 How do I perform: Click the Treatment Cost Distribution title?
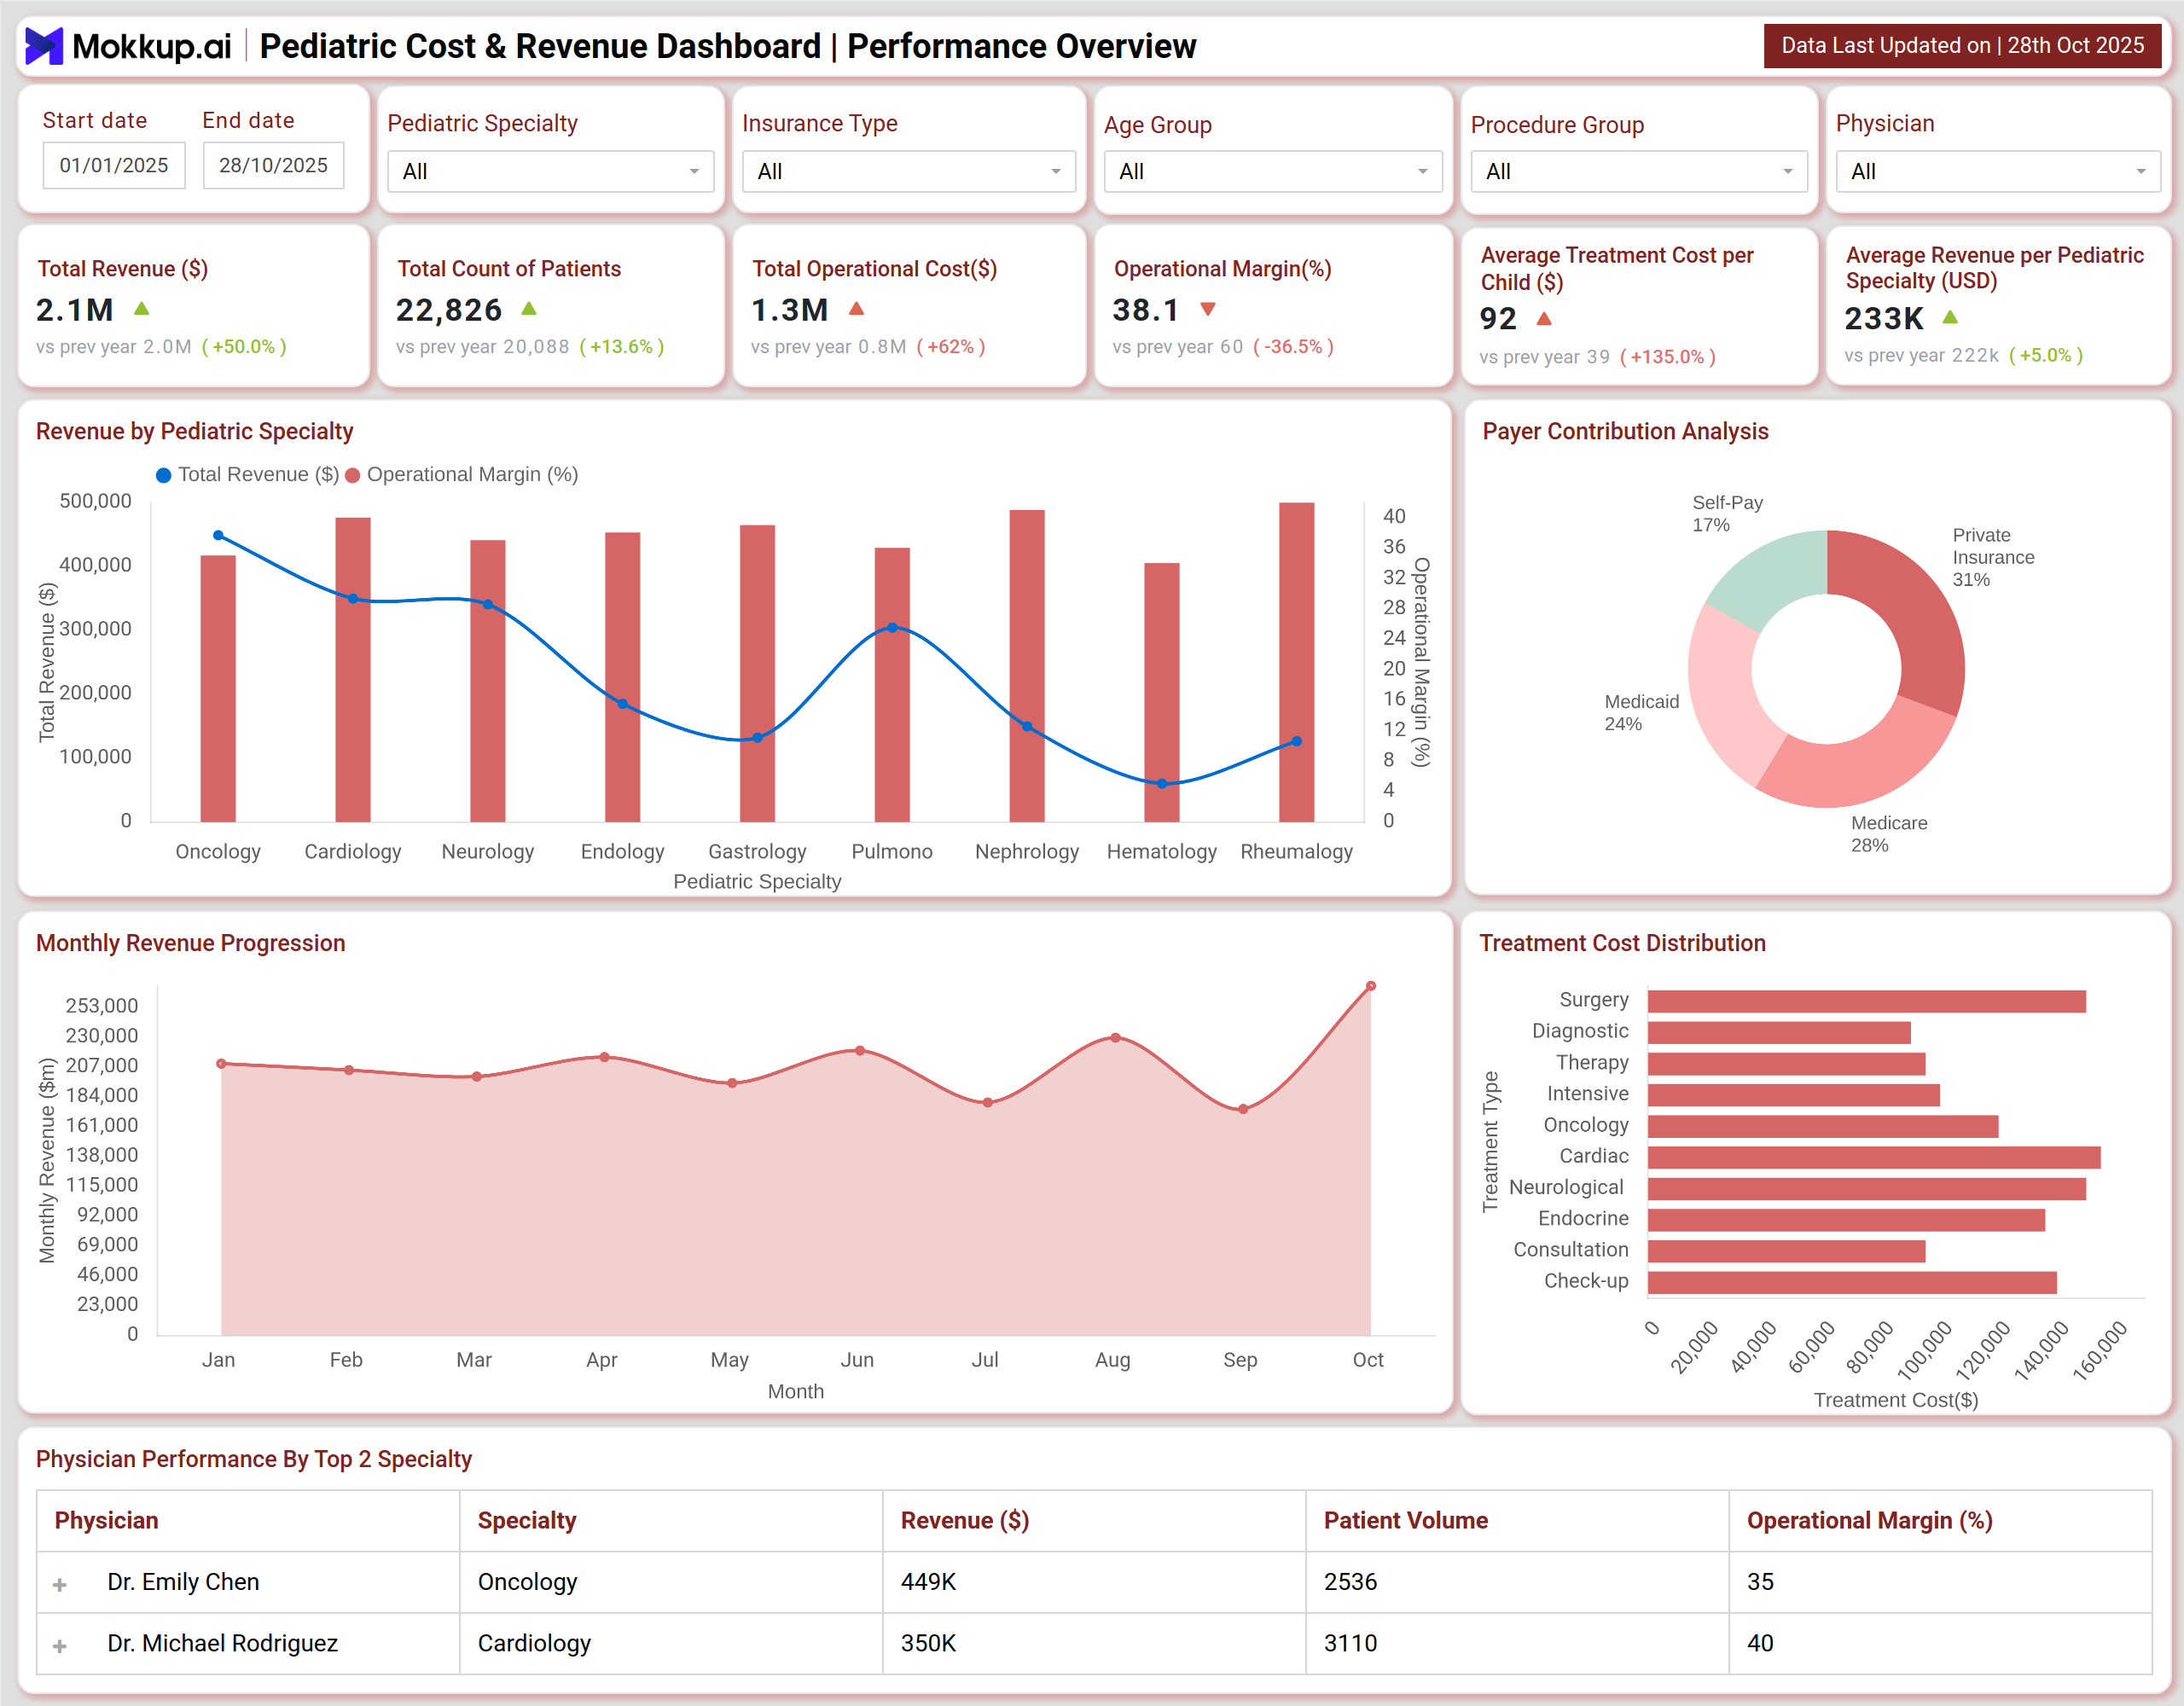pyautogui.click(x=1622, y=943)
